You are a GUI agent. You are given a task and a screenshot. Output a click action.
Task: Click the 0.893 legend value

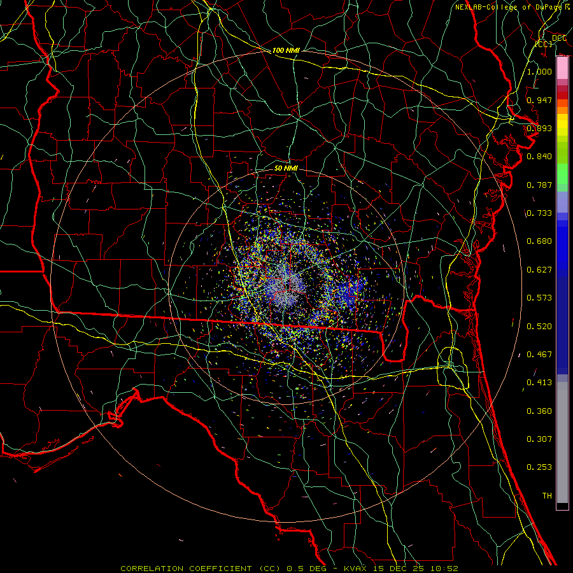[539, 128]
